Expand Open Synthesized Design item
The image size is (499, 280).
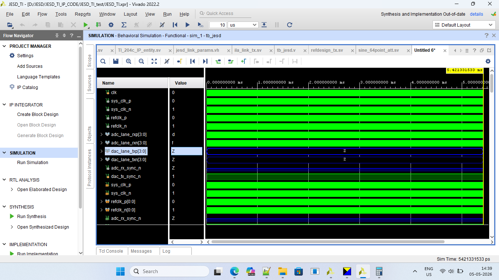(12, 227)
